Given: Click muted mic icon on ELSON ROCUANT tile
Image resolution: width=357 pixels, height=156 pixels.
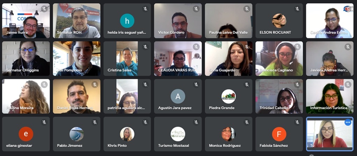Looking at the screenshot, I should tap(297, 9).
